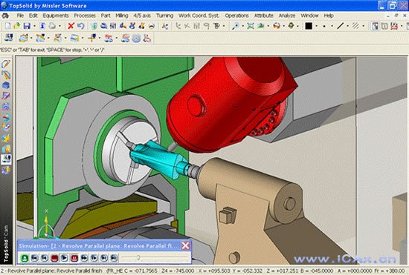Jump to end of simulation
Screen dimensions: 409x275
click(x=114, y=258)
